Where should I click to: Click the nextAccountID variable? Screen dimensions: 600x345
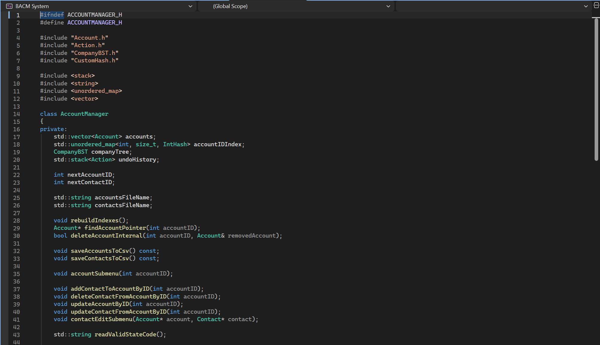[90, 175]
